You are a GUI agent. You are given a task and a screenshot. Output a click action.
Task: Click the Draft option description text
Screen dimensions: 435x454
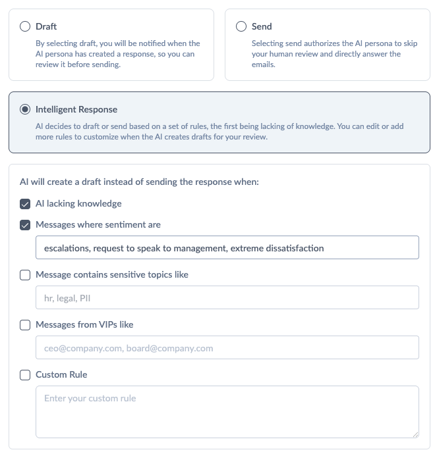(x=118, y=54)
